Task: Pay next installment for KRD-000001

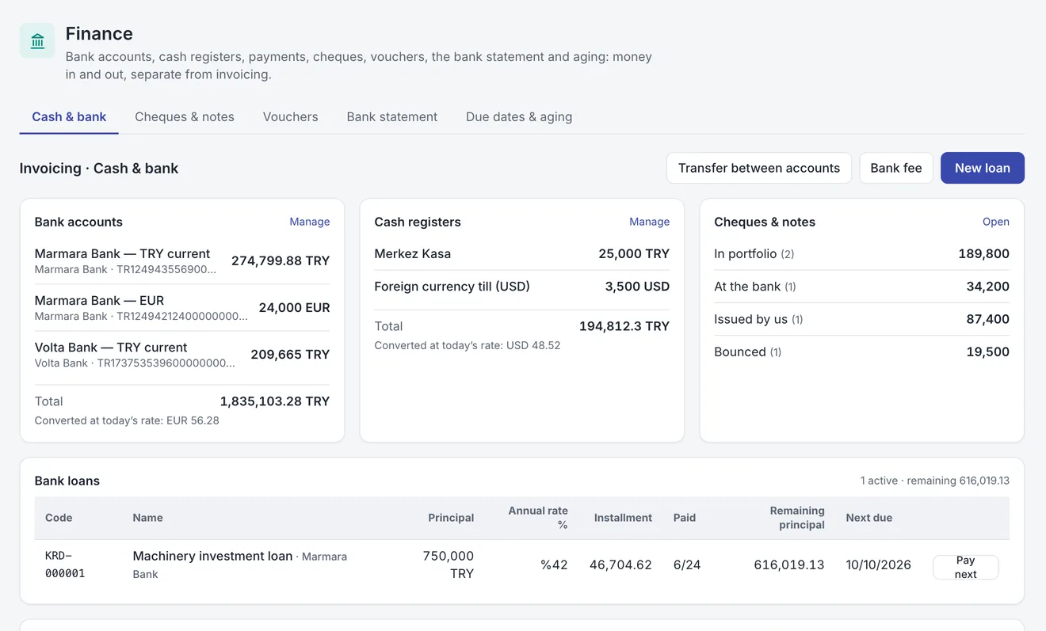Action: (x=966, y=567)
